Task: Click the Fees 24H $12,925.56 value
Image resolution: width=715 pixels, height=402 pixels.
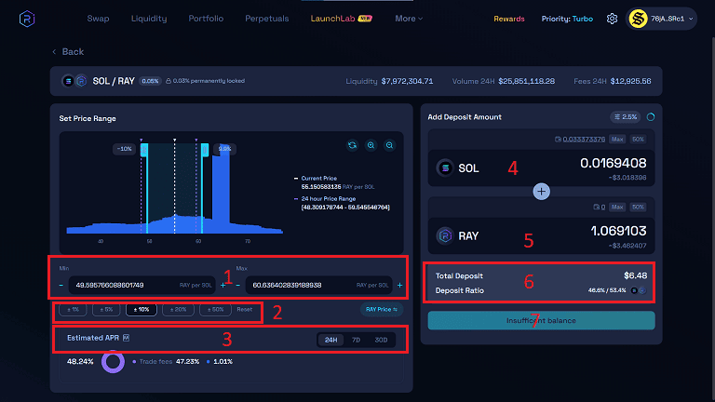Action: click(630, 81)
